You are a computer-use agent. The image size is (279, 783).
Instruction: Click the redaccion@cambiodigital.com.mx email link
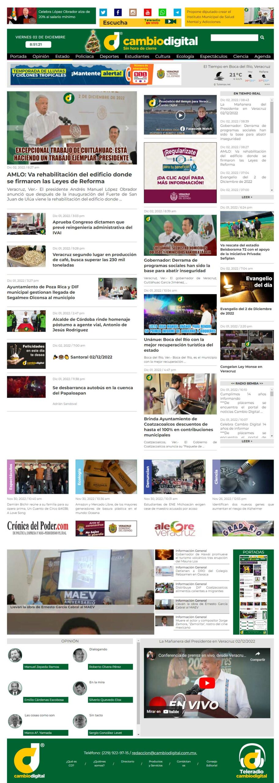(x=164, y=753)
